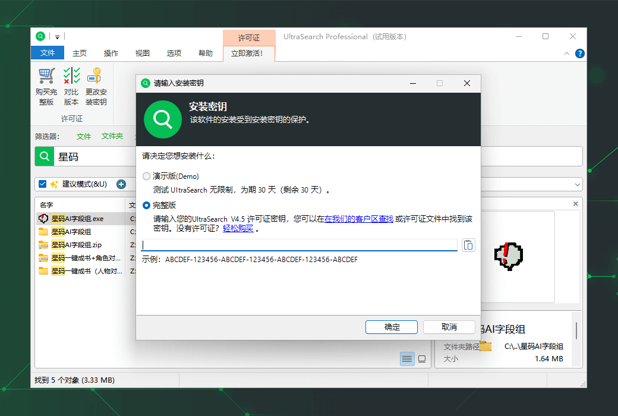This screenshot has width=618, height=416.
Task: Click the help question mark icon
Action: click(580, 53)
